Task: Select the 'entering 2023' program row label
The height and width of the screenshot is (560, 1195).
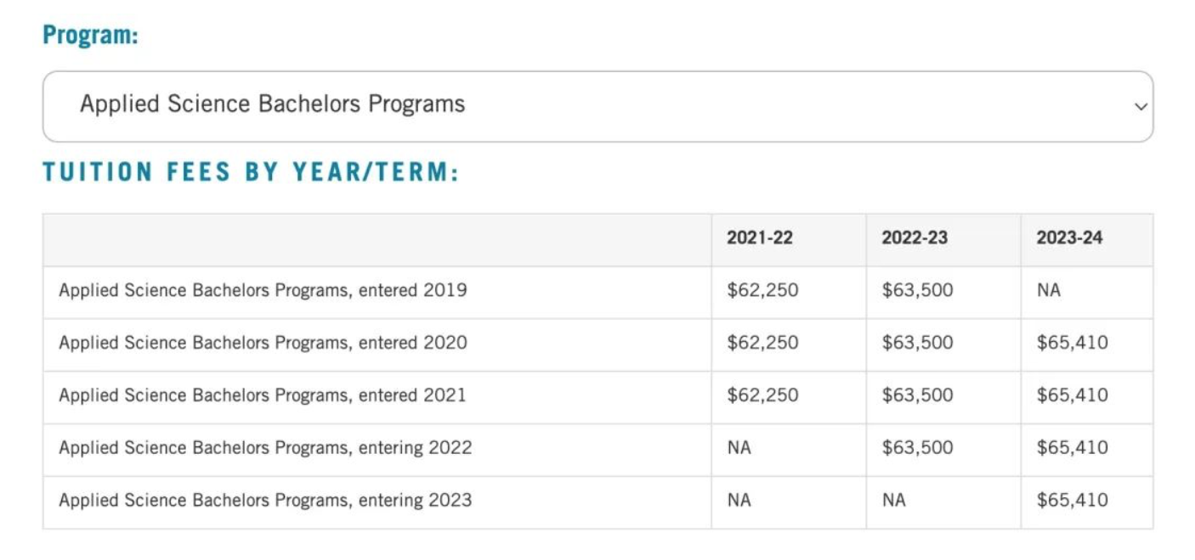Action: pyautogui.click(x=265, y=501)
